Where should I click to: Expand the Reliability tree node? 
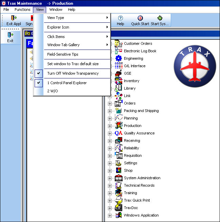[x=110, y=148]
